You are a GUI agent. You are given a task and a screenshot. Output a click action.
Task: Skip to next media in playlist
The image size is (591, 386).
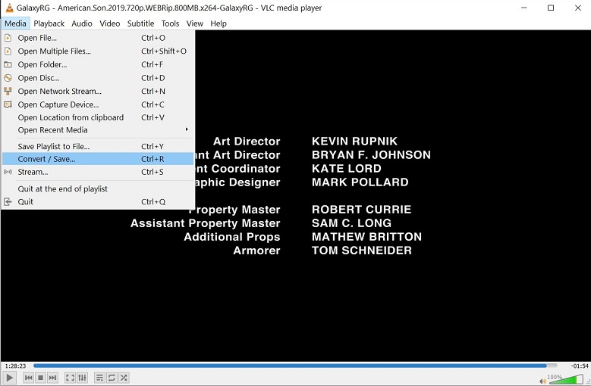(53, 378)
